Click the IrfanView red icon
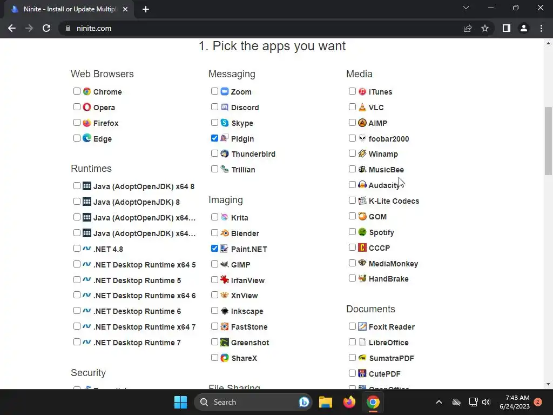The width and height of the screenshot is (553, 415). coord(225,280)
